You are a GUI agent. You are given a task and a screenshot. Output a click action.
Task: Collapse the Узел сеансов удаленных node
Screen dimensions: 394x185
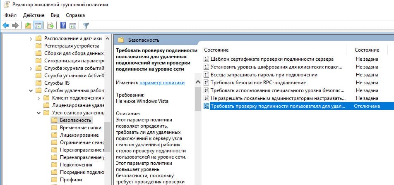coord(39,113)
